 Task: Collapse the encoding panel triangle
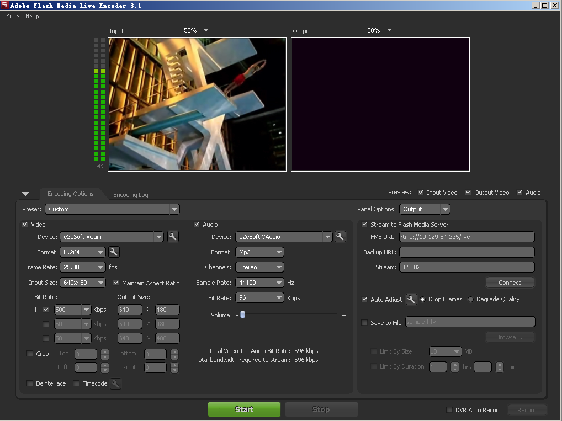pos(25,194)
